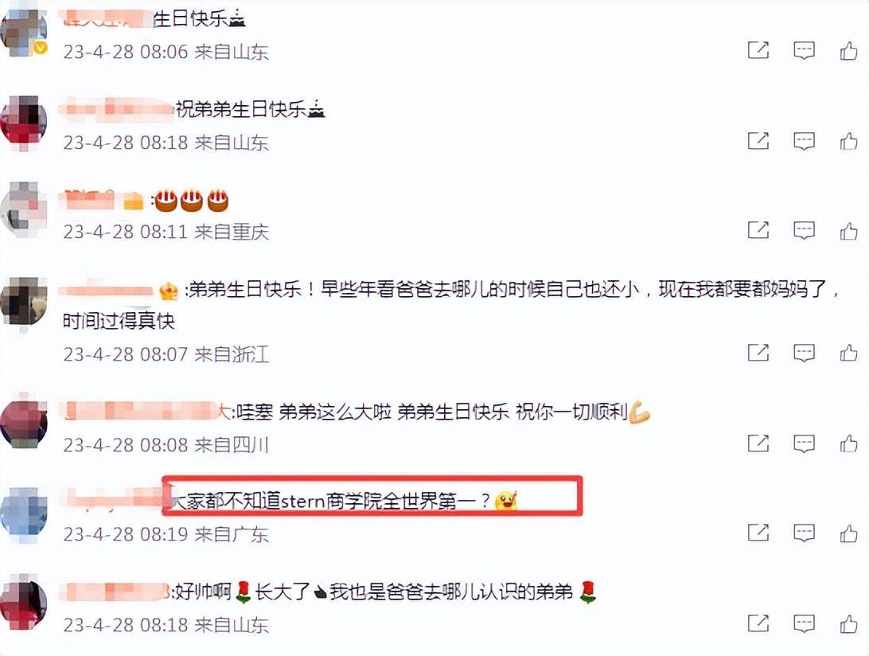Image resolution: width=869 pixels, height=656 pixels.
Task: Like the 08:06 Shandong birthday comment
Action: coord(848,51)
